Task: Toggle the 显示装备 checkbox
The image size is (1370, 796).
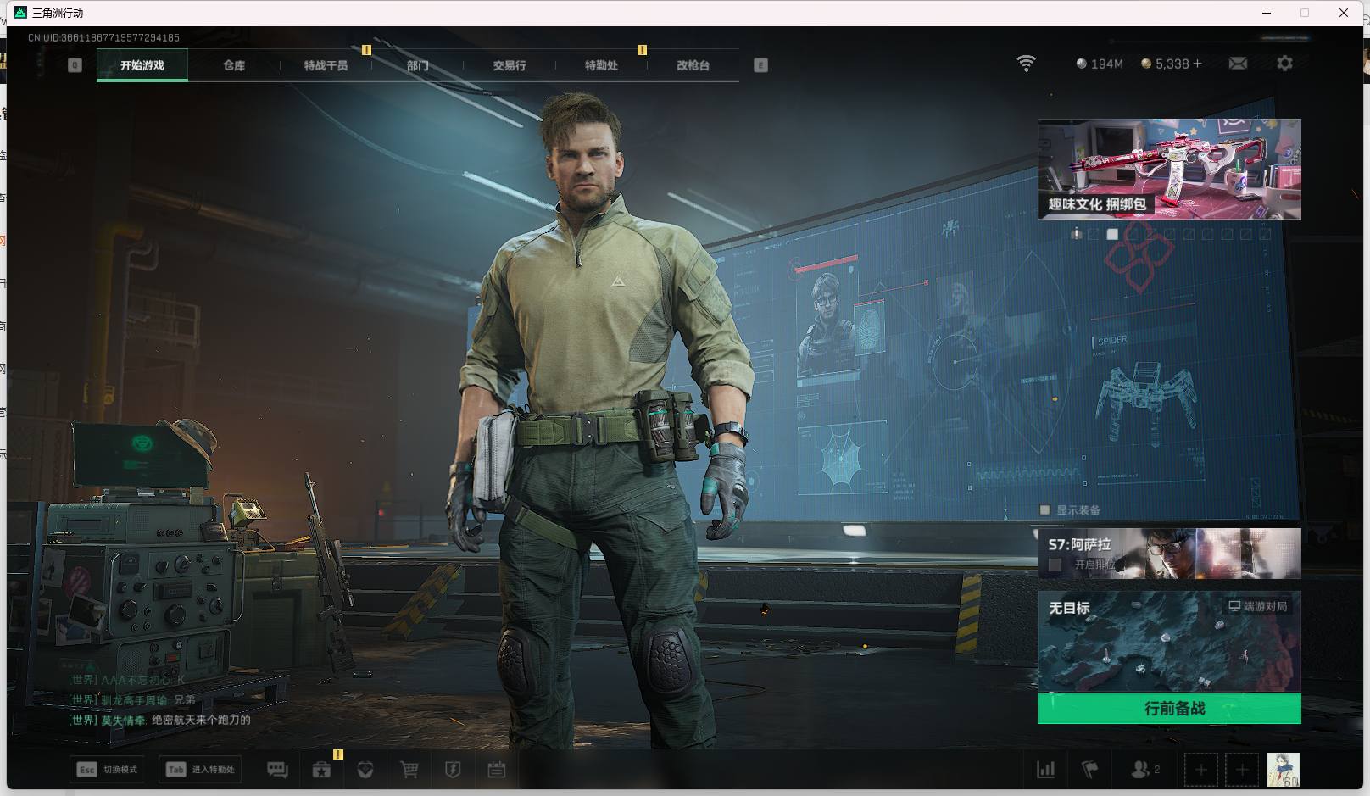Action: pos(1044,509)
